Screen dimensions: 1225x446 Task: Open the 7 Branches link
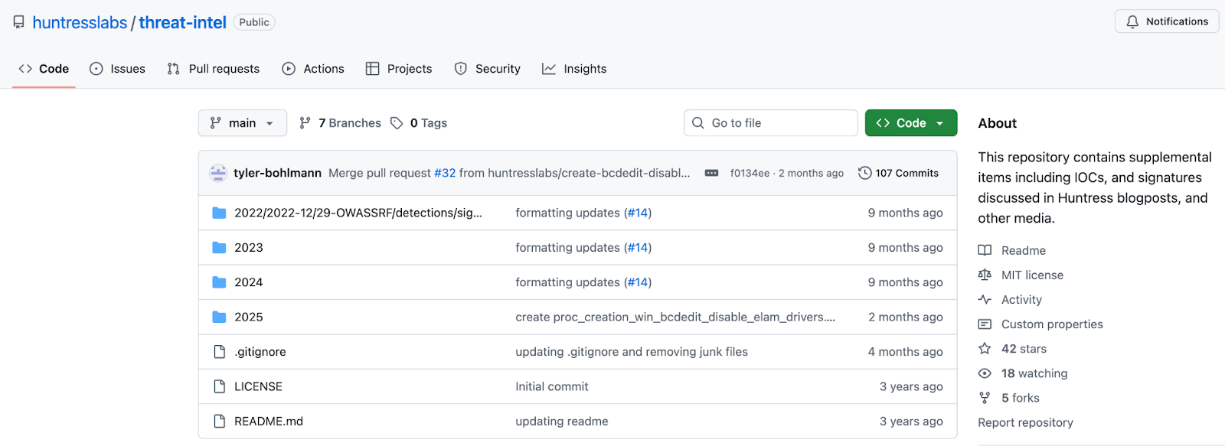click(340, 123)
